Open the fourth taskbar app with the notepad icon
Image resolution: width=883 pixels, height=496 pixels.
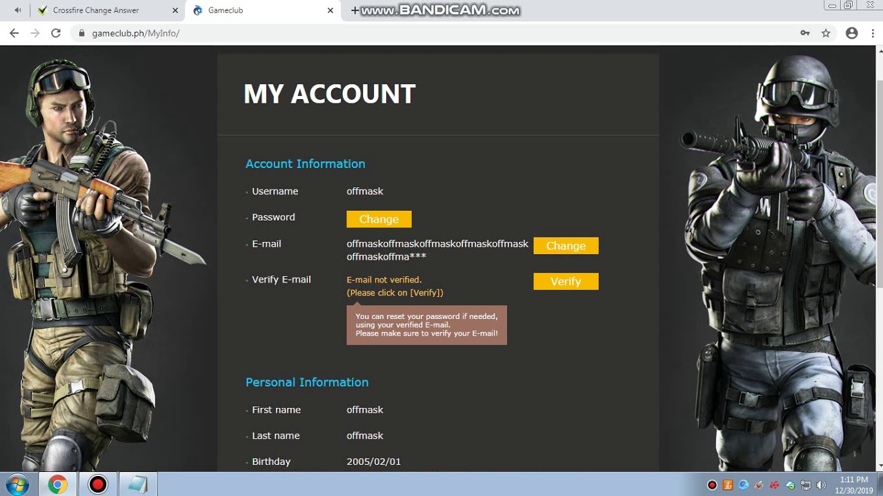[138, 484]
